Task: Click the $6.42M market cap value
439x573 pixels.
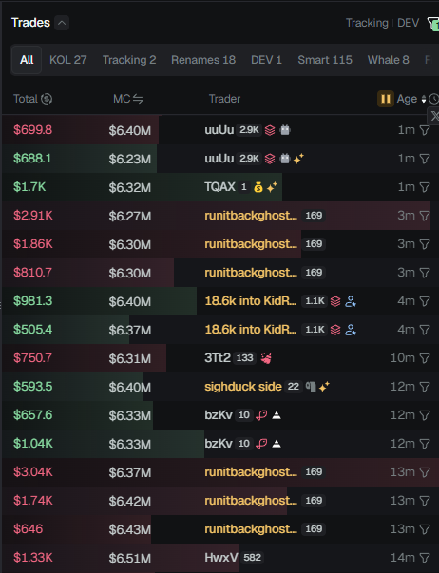Action: point(130,502)
